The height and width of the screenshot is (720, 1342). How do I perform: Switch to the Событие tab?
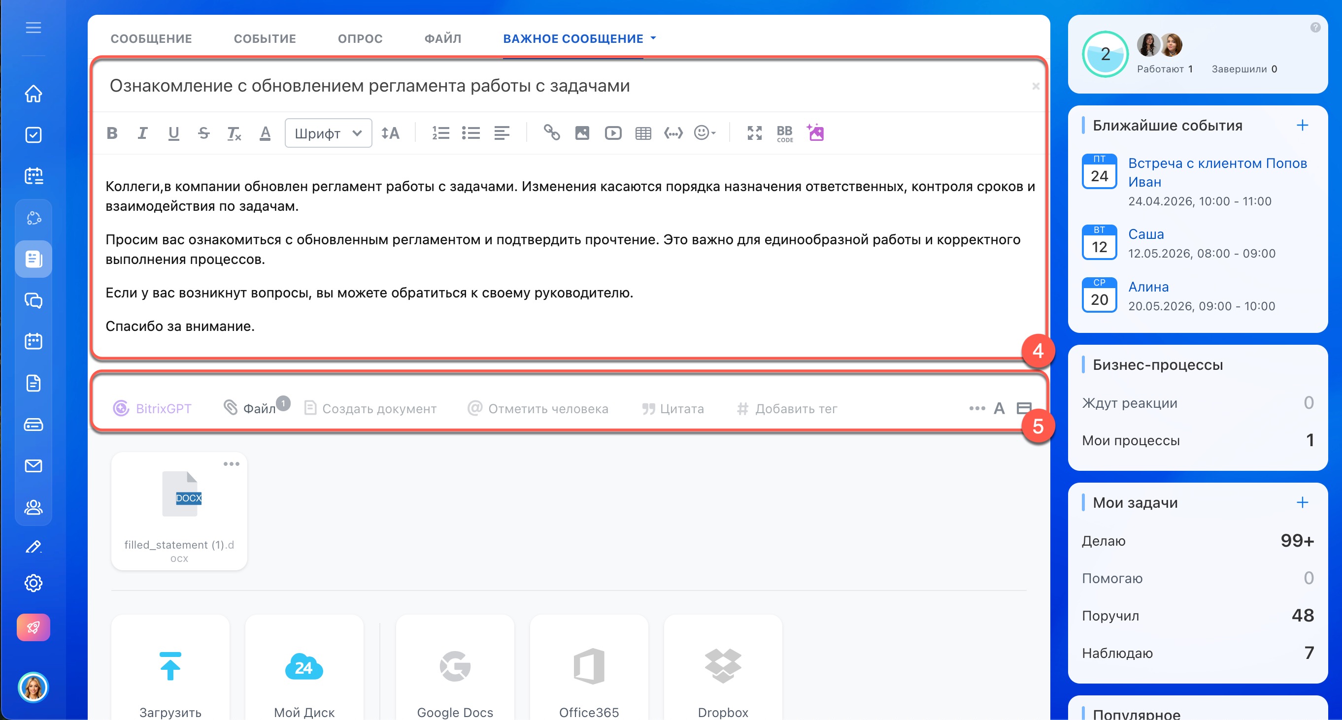tap(265, 38)
